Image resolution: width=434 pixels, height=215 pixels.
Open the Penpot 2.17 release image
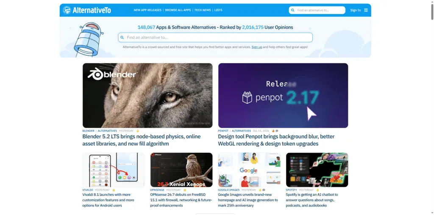[283, 95]
